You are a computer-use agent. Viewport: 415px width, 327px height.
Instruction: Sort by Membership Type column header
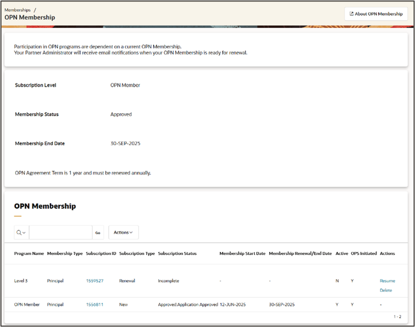tap(65, 253)
